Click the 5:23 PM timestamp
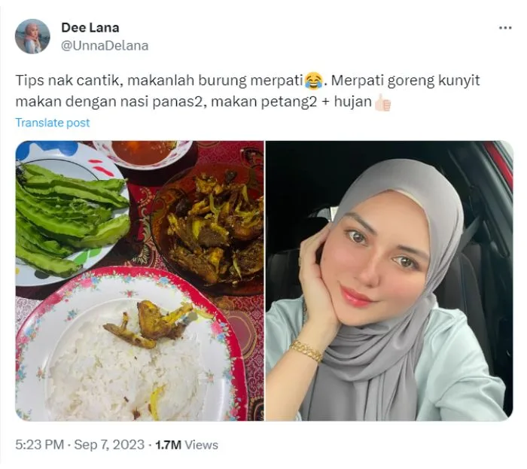Image resolution: width=527 pixels, height=469 pixels. tap(40, 445)
